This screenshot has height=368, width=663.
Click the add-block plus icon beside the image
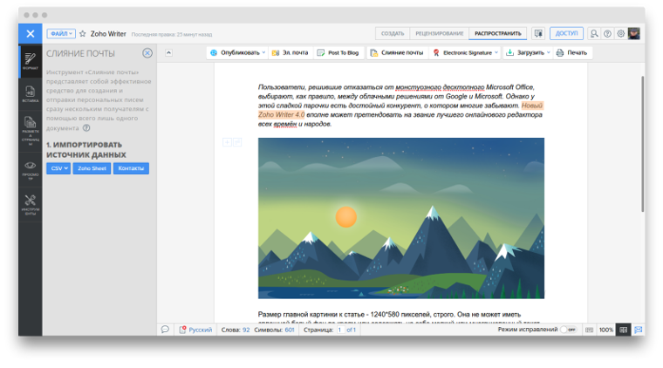coord(227,142)
